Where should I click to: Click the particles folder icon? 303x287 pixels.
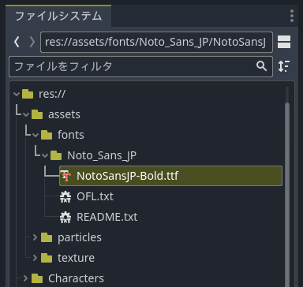pos(47,237)
